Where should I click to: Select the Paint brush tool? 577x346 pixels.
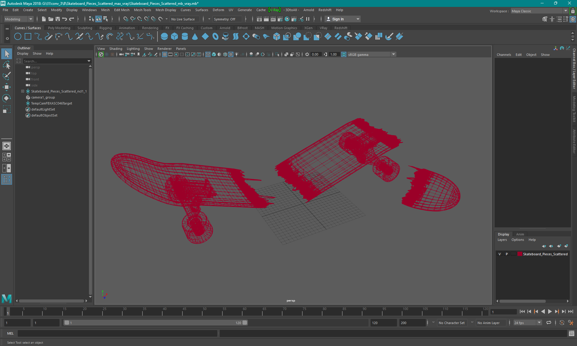(6, 75)
